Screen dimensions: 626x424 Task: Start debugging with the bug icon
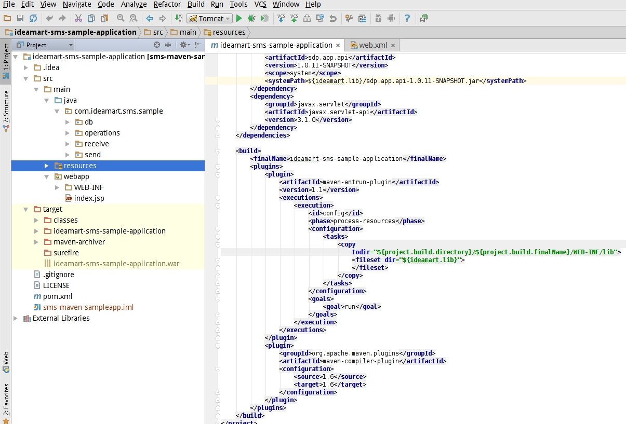pyautogui.click(x=251, y=18)
